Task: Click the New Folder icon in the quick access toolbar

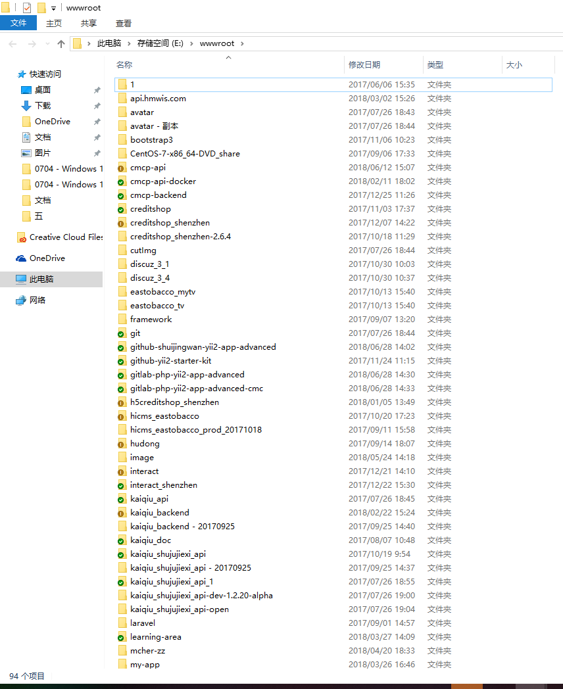Action: point(41,8)
